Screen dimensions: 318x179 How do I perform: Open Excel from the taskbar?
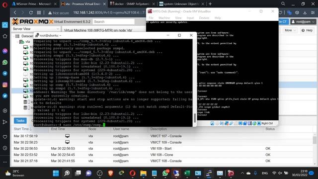[187, 173]
